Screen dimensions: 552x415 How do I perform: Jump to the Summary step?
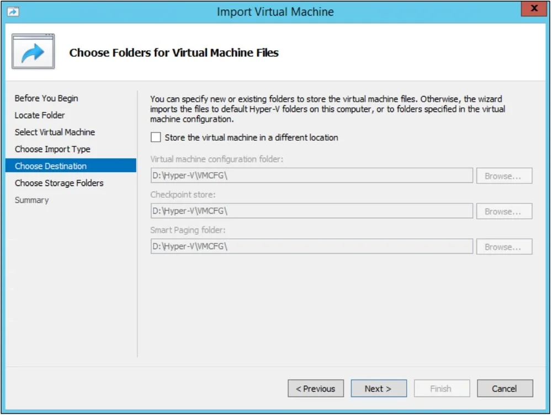[x=31, y=200]
